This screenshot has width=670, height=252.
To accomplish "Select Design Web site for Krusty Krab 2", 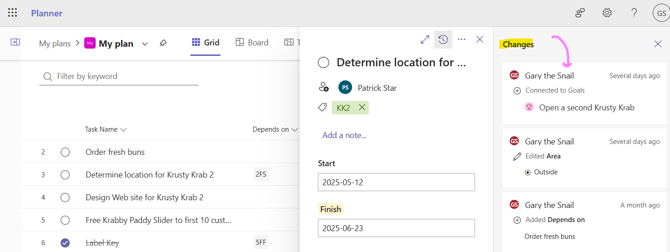I will 144,198.
